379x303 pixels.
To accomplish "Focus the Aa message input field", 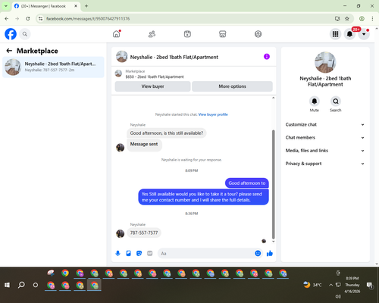I will (x=206, y=253).
